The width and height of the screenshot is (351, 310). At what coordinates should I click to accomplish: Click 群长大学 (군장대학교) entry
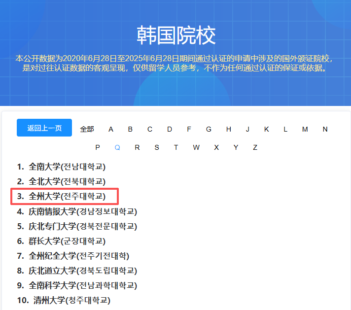[x=67, y=241]
